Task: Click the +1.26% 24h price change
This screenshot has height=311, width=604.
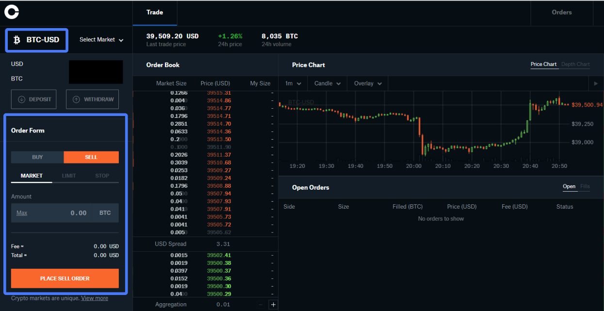Action: [230, 36]
